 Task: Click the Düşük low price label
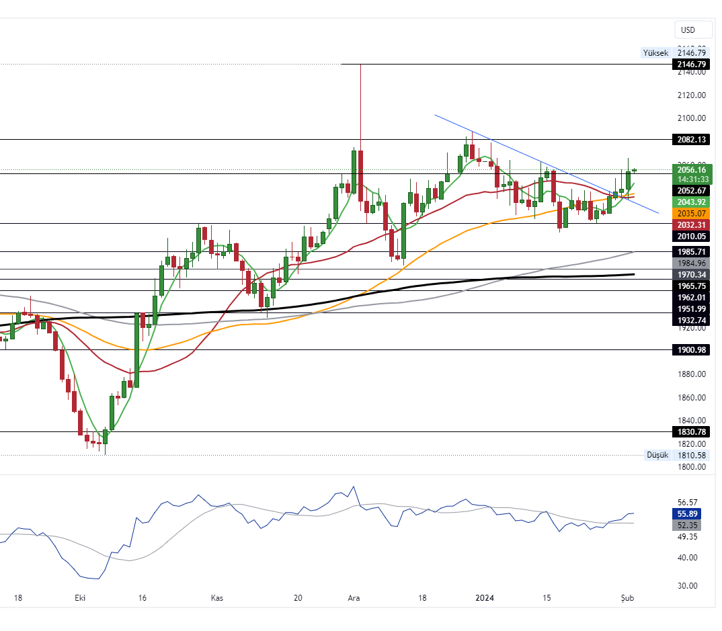[657, 455]
